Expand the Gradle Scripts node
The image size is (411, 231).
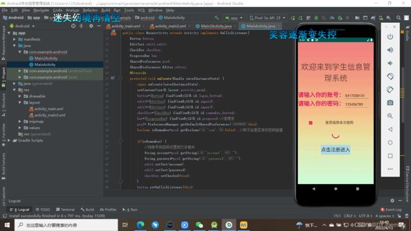[x=9, y=140]
